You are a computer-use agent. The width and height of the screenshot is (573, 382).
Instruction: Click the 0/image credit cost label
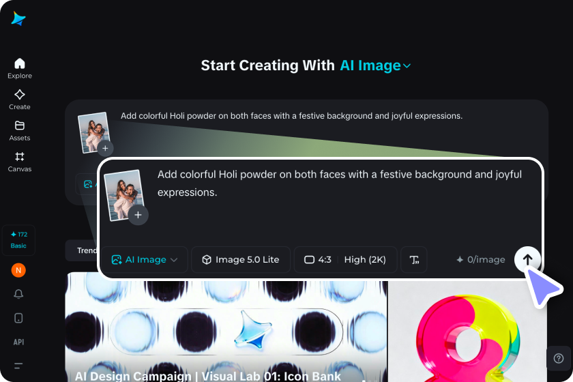[480, 259]
